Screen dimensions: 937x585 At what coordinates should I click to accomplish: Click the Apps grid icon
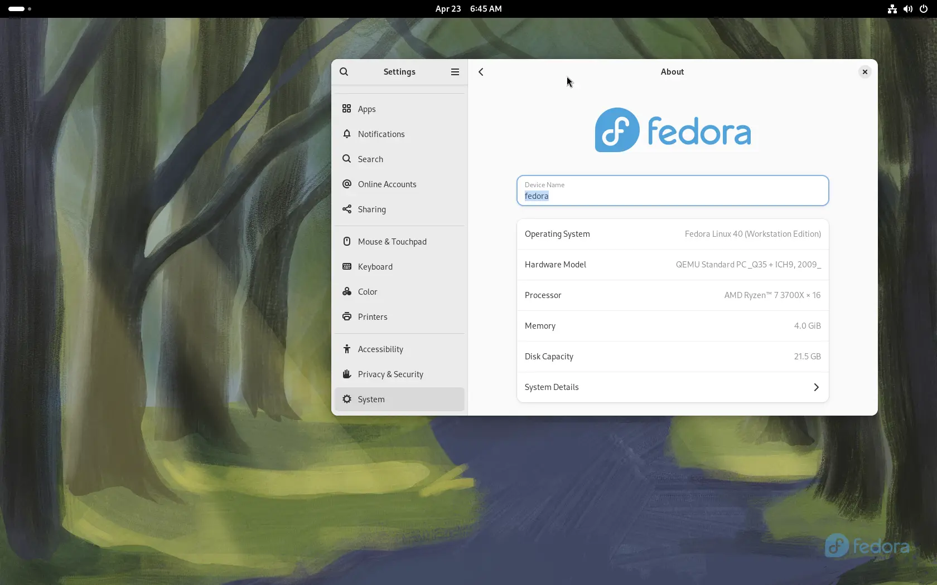tap(347, 109)
